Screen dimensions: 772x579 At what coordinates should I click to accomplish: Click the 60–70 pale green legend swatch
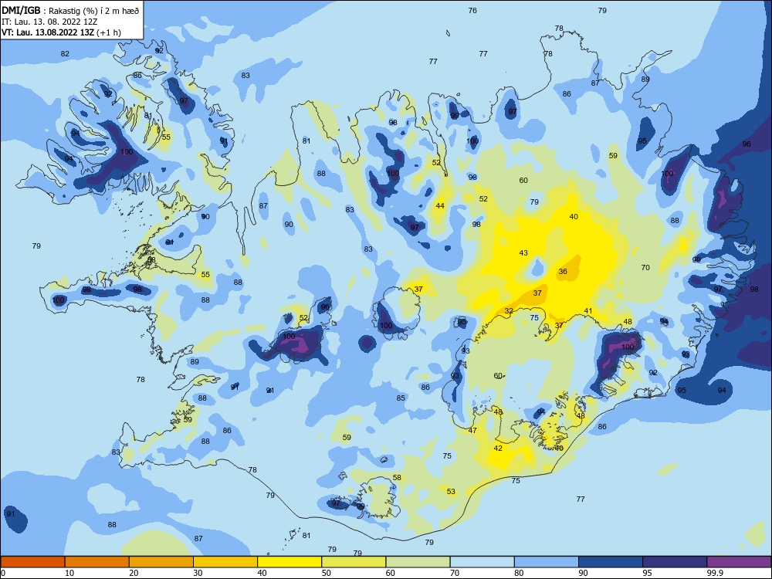pos(418,562)
